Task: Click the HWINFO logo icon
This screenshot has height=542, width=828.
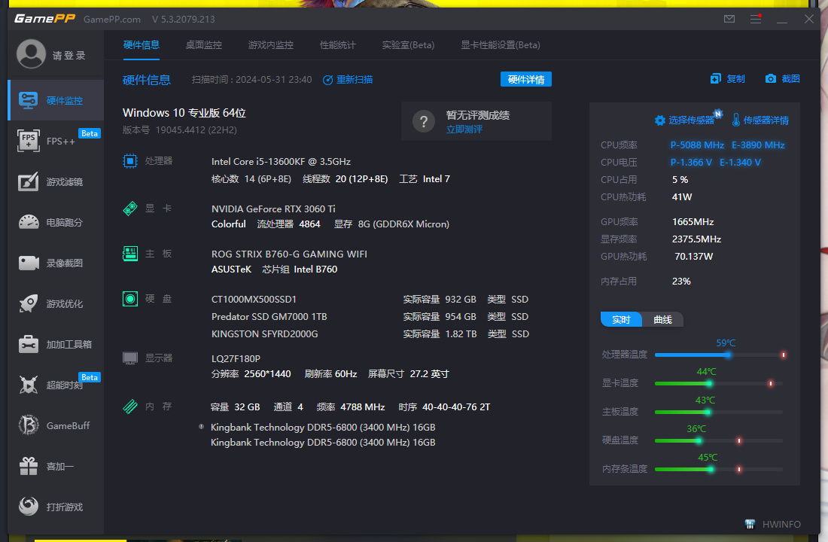Action: [750, 524]
